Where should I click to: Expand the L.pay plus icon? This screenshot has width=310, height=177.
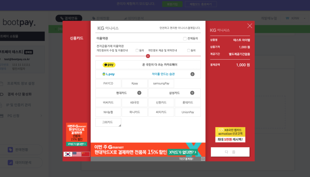coord(192,74)
